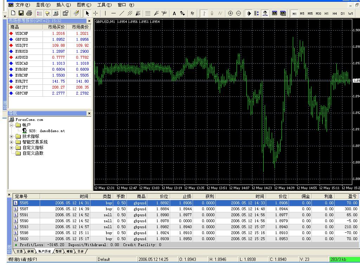The width and height of the screenshot is (360, 270).
Task: Open the 插入(I) menu
Action: point(63,5)
